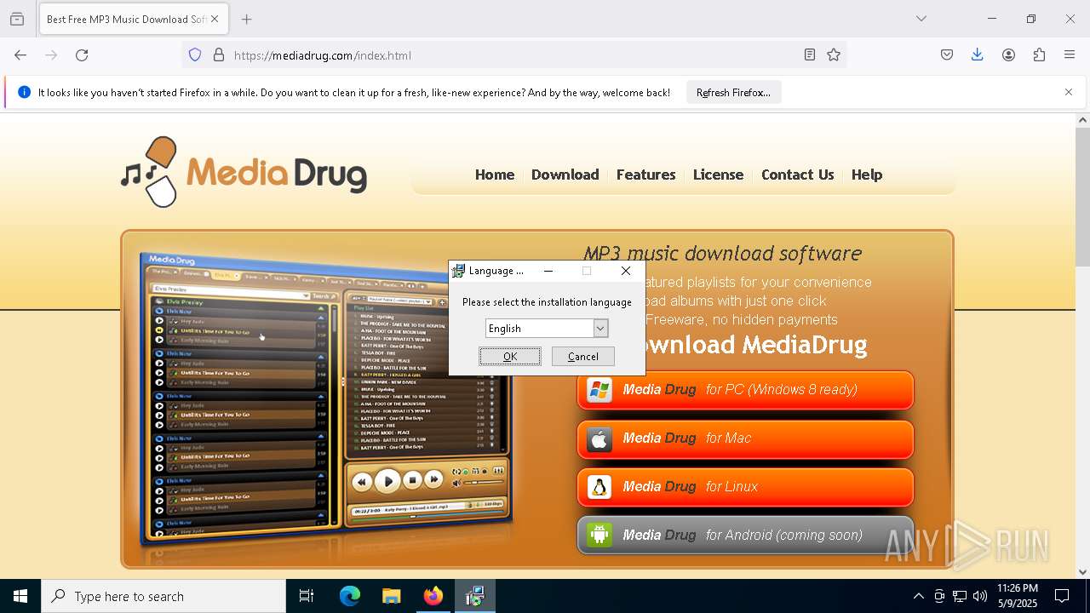This screenshot has height=613, width=1090.
Task: Open the Features page
Action: 646,175
